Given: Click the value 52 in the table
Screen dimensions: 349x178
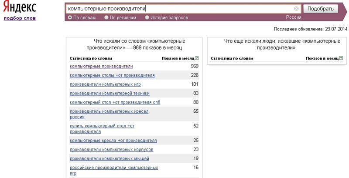Looking at the screenshot, I should 196,126.
